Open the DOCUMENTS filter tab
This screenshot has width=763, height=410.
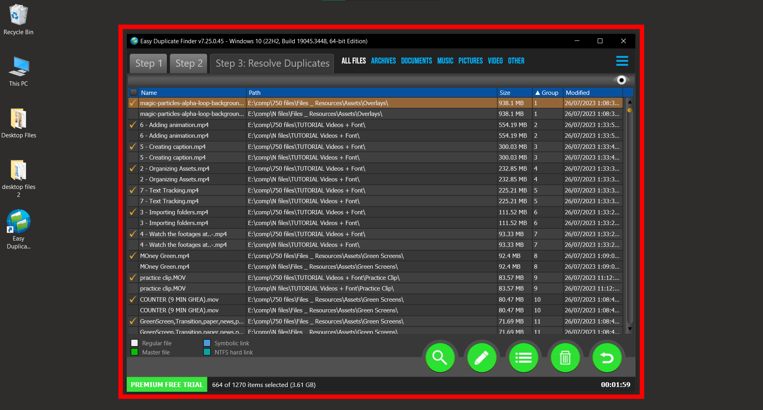coord(416,60)
